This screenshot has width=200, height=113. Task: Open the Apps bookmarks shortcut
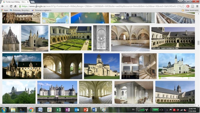(4, 10)
